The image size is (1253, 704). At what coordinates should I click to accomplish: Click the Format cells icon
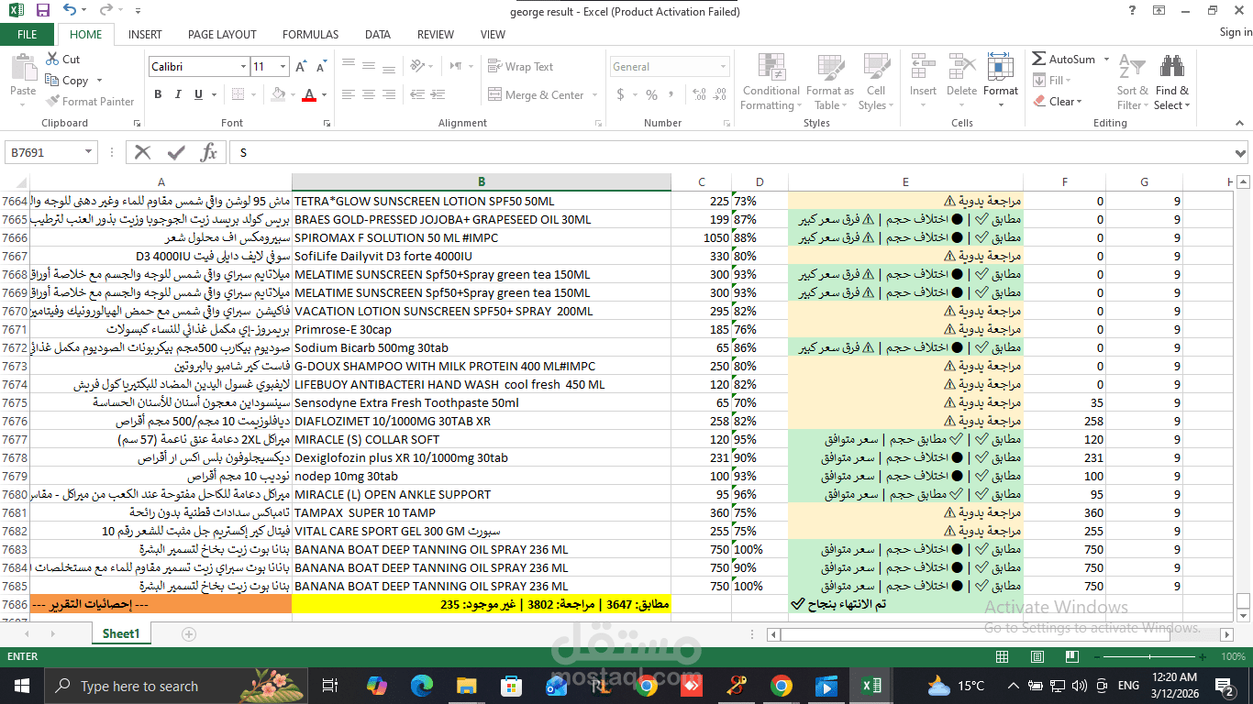click(x=1000, y=67)
